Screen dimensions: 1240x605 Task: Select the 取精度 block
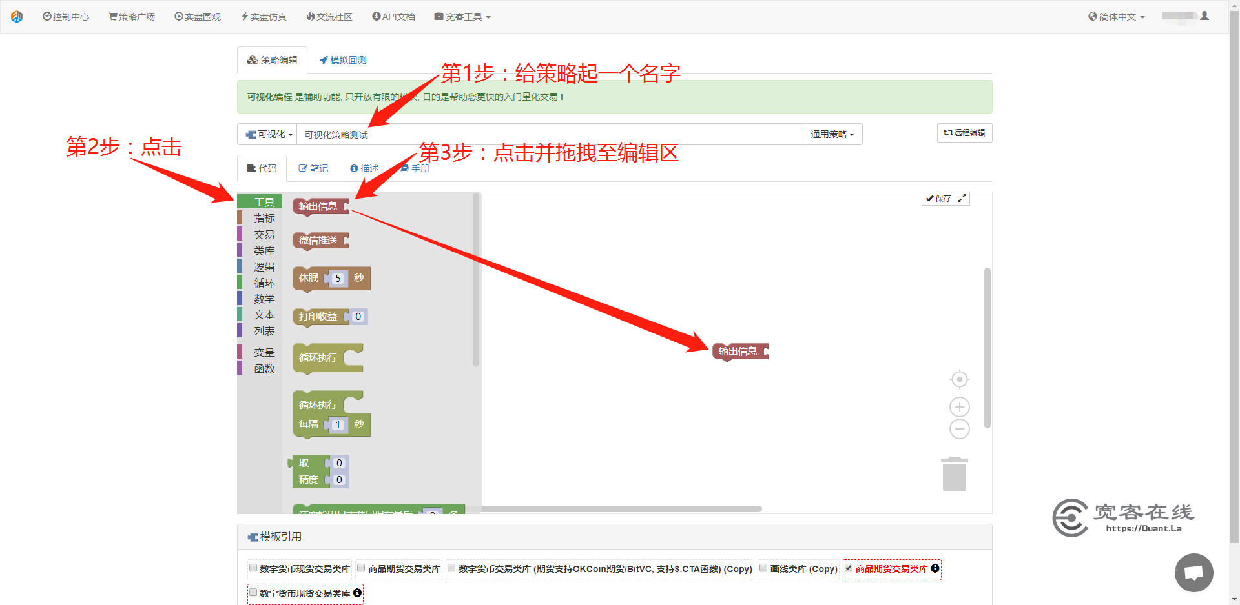318,471
